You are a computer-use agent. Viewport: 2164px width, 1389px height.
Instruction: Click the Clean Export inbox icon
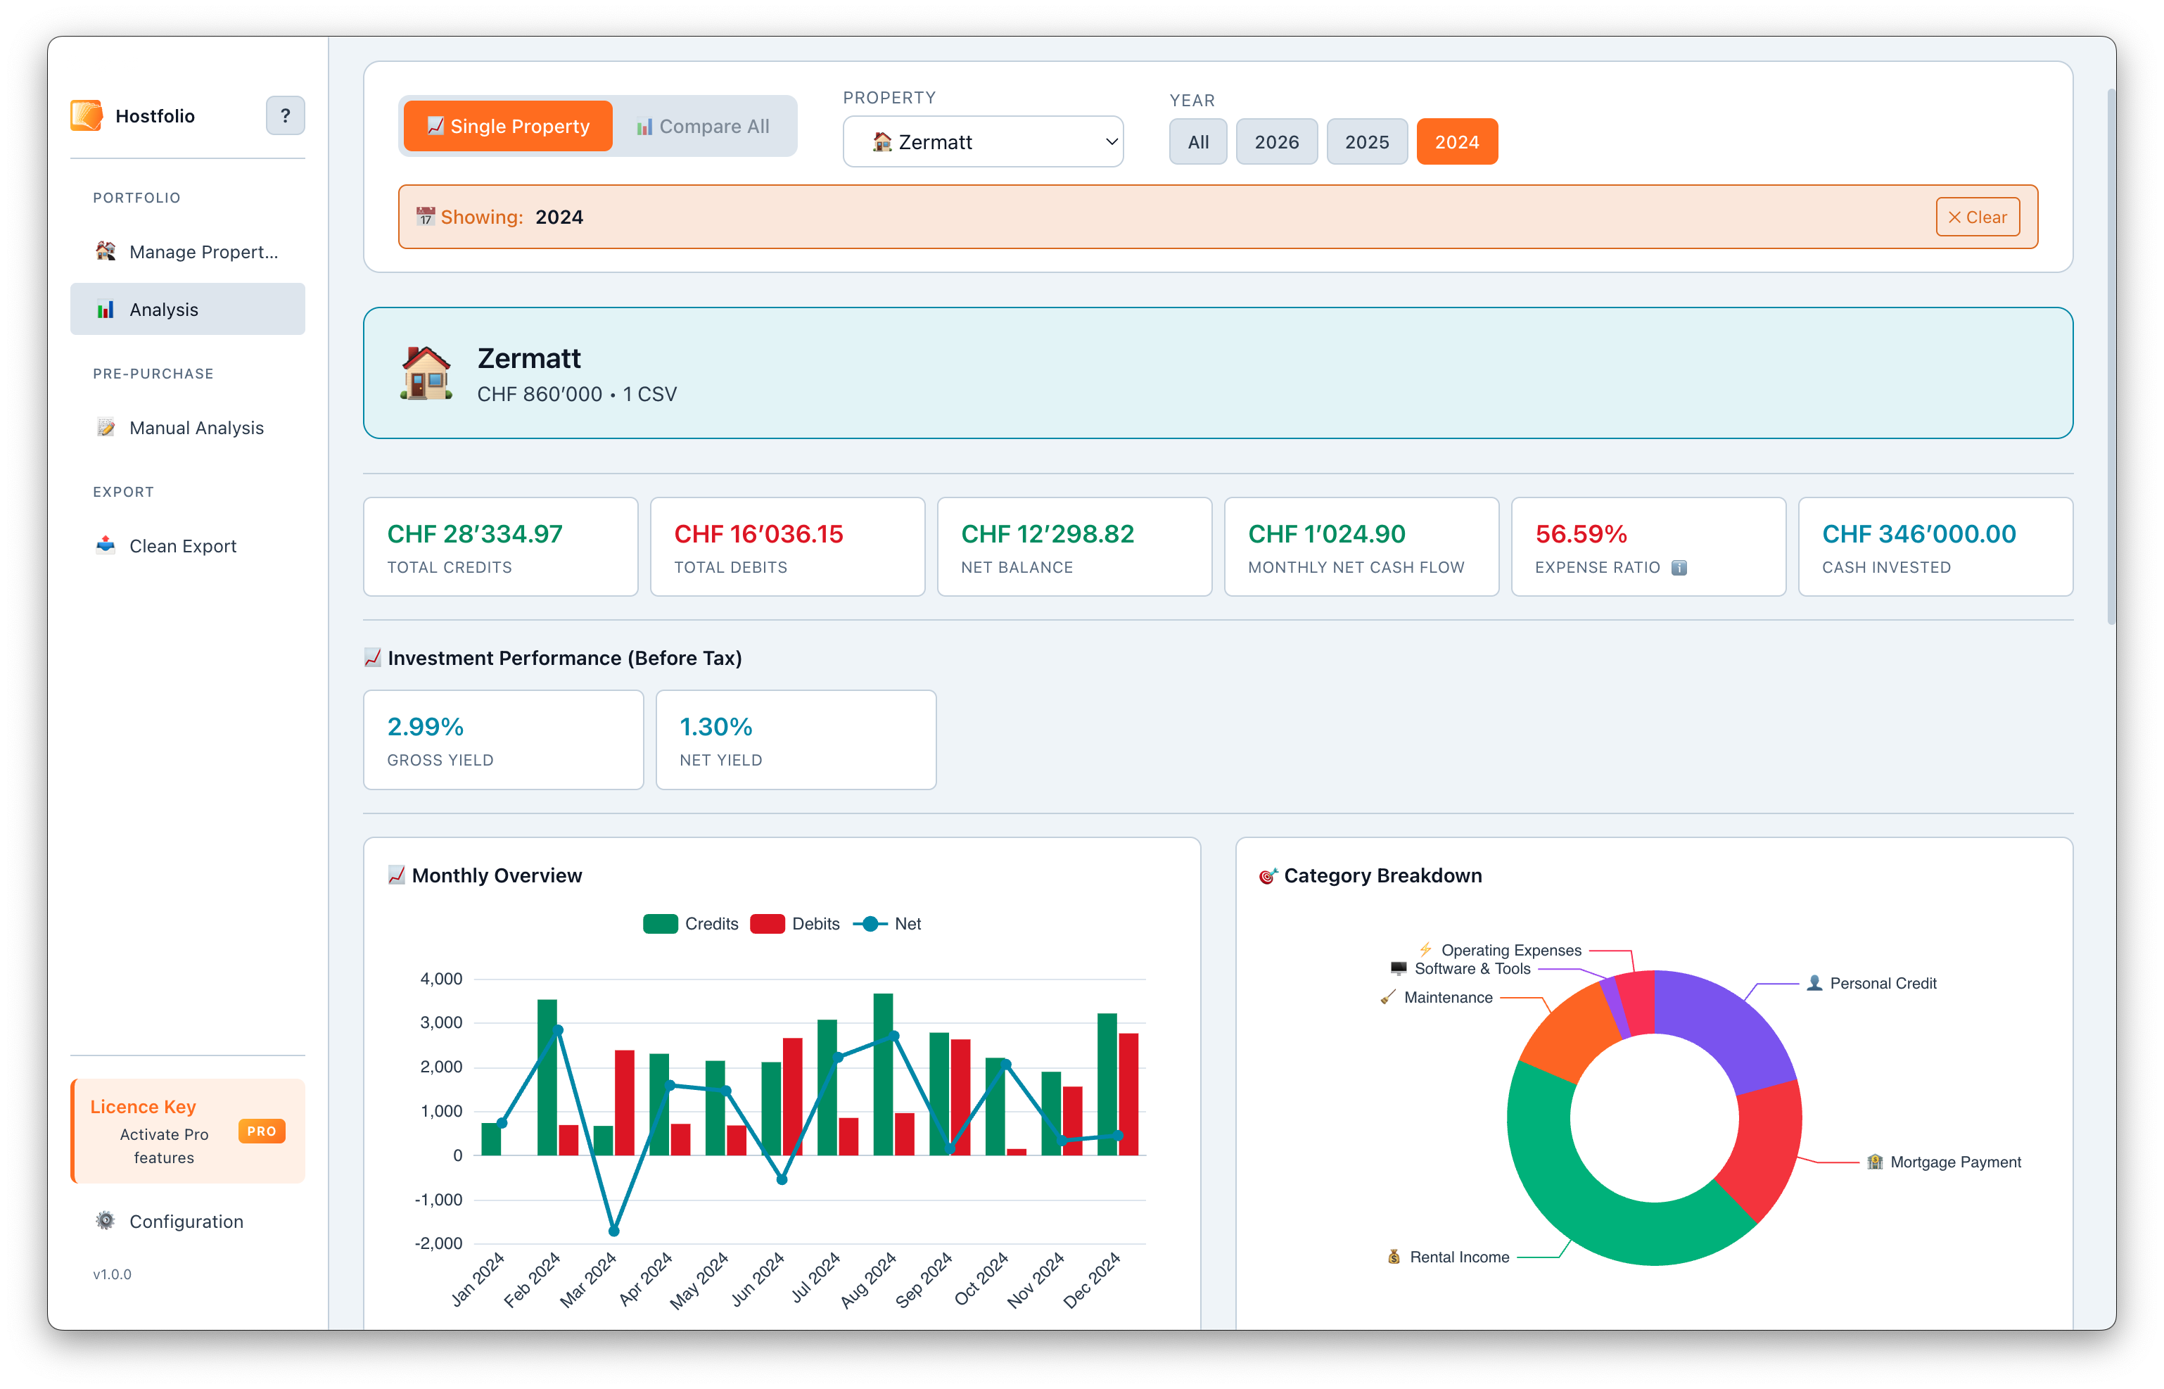pyautogui.click(x=106, y=545)
